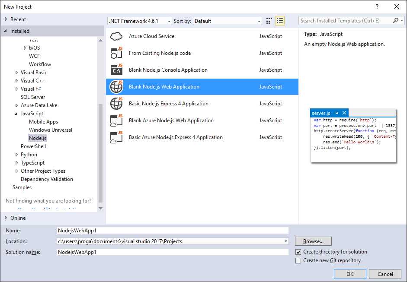Select the Workflow category
This screenshot has height=282, width=407.
coord(40,64)
